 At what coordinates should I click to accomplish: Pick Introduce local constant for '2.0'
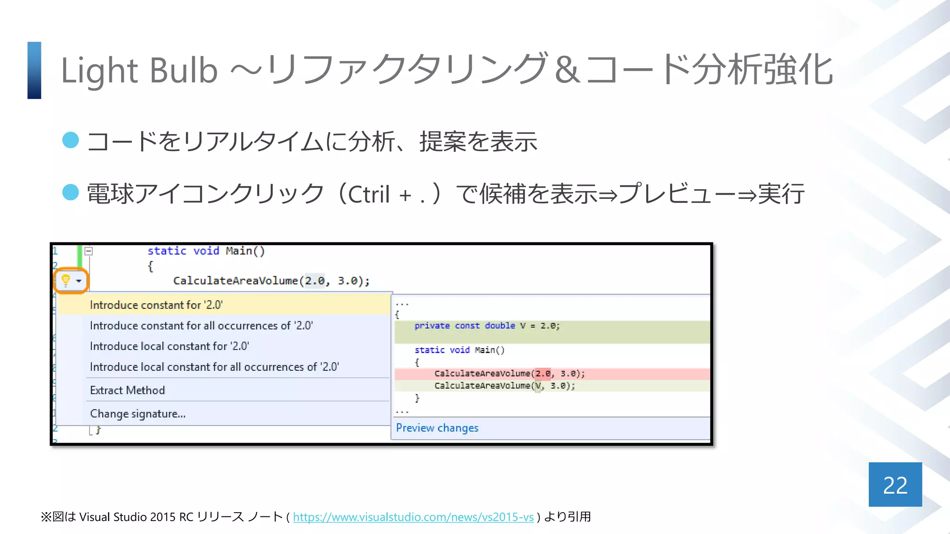169,346
